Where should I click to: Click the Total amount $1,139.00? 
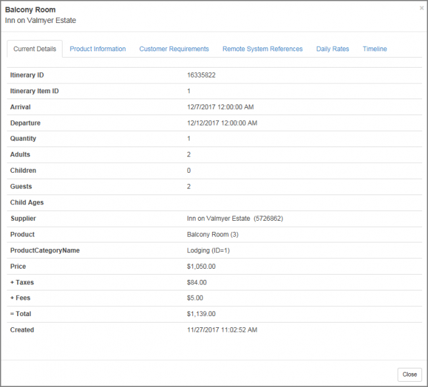pyautogui.click(x=201, y=314)
